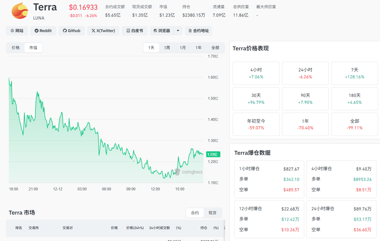Open the Reddit link button
380x241 pixels.
(x=43, y=31)
